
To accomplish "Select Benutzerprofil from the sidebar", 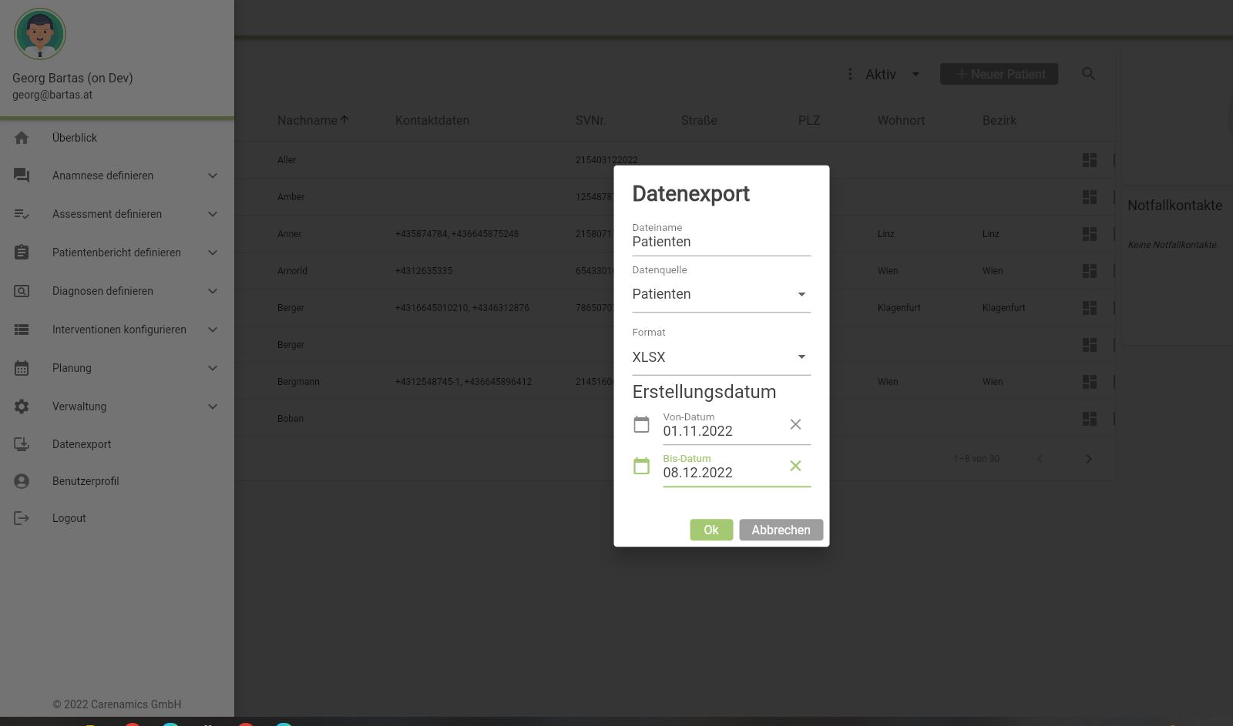I will pos(86,481).
